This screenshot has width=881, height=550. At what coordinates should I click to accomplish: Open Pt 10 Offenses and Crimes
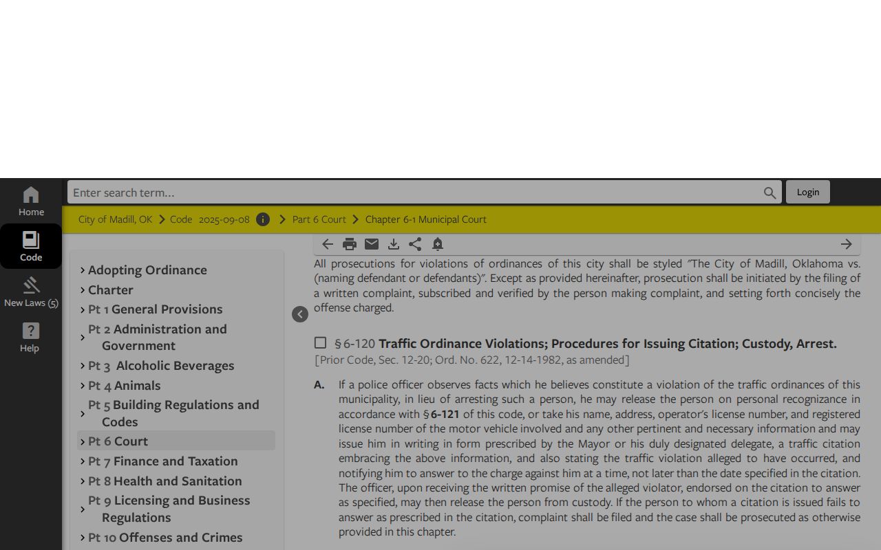tap(165, 538)
